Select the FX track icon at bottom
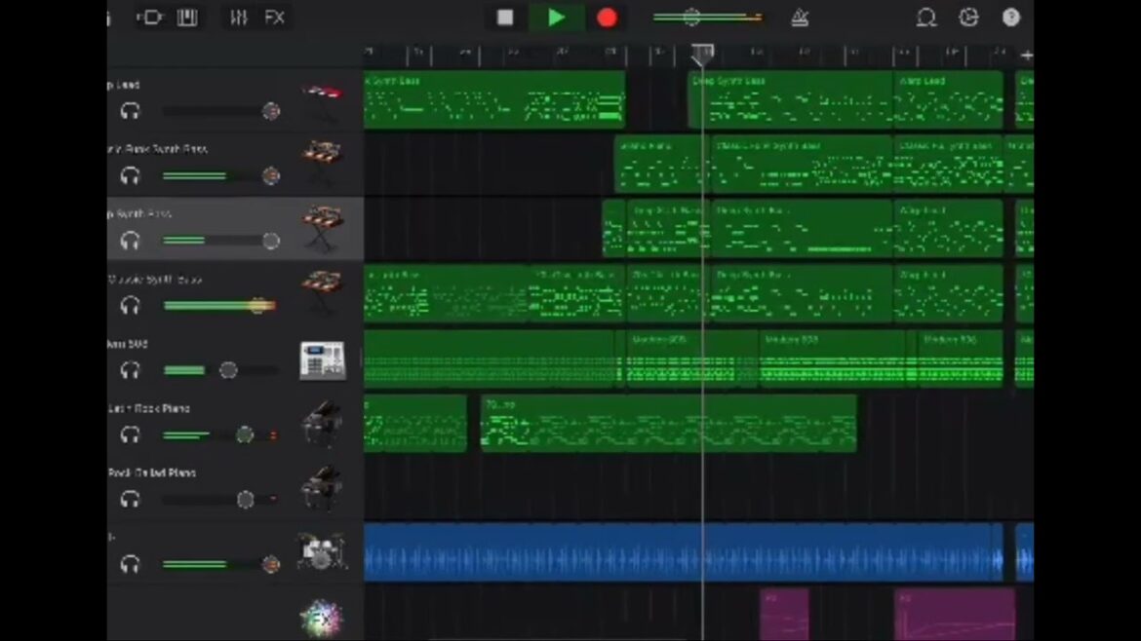1141x641 pixels. coord(320,619)
